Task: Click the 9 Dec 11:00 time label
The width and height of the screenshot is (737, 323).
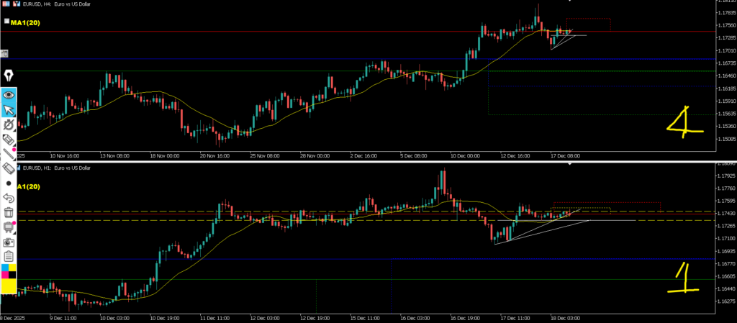Action: point(64,318)
